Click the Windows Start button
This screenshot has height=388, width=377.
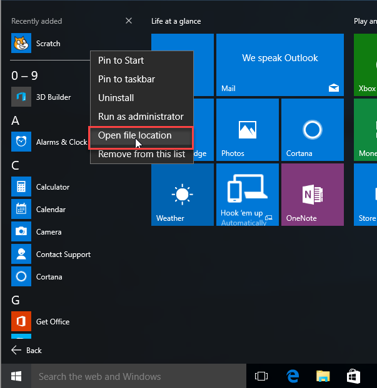coord(16,376)
